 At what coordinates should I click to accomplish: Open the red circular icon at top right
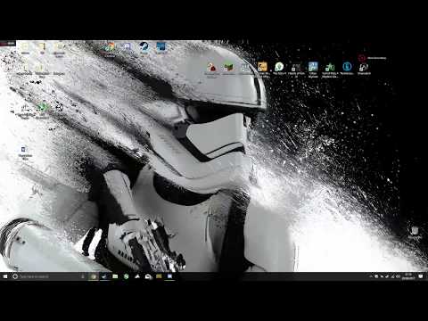click(362, 58)
